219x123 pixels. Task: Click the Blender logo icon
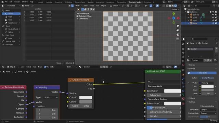(x=2, y=2)
